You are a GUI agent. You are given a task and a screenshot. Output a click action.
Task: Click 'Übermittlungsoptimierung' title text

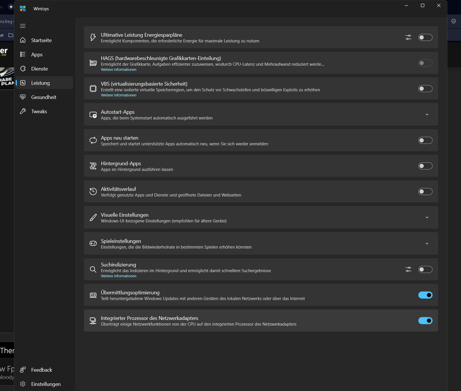(x=130, y=293)
